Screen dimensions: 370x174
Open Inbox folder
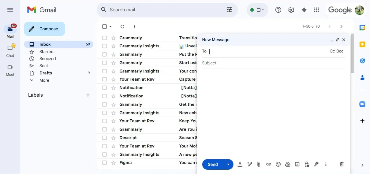59,44
